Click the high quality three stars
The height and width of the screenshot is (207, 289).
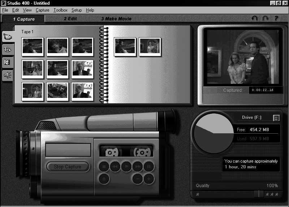tap(272, 194)
